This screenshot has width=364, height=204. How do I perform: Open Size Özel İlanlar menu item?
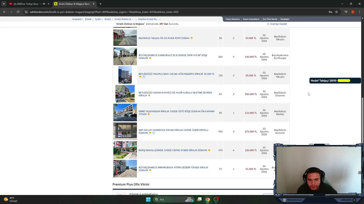[x=270, y=19]
